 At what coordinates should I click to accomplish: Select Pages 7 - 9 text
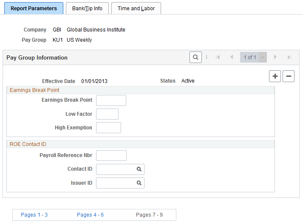[x=149, y=214]
